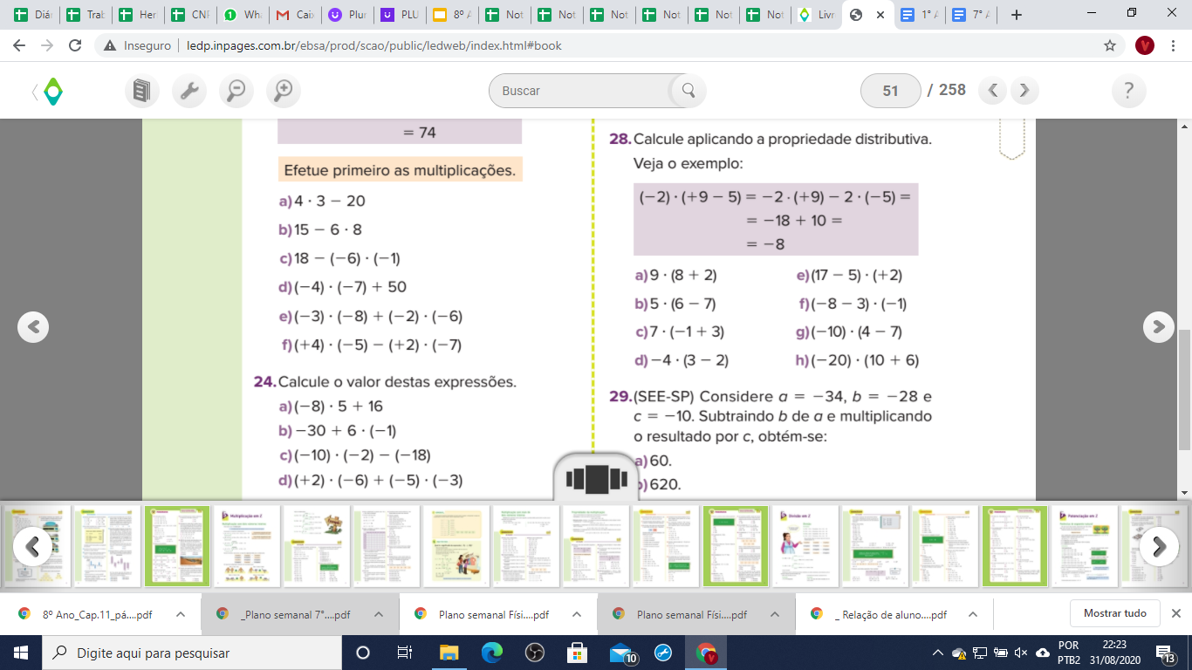Click the search magnifier button beside Buscar
The width and height of the screenshot is (1192, 670).
point(688,91)
